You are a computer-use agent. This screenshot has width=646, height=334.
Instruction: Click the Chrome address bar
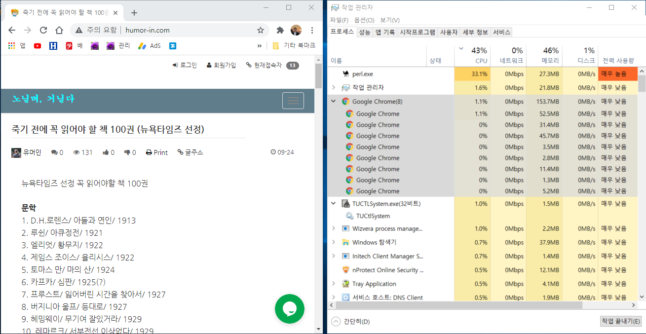coord(170,30)
